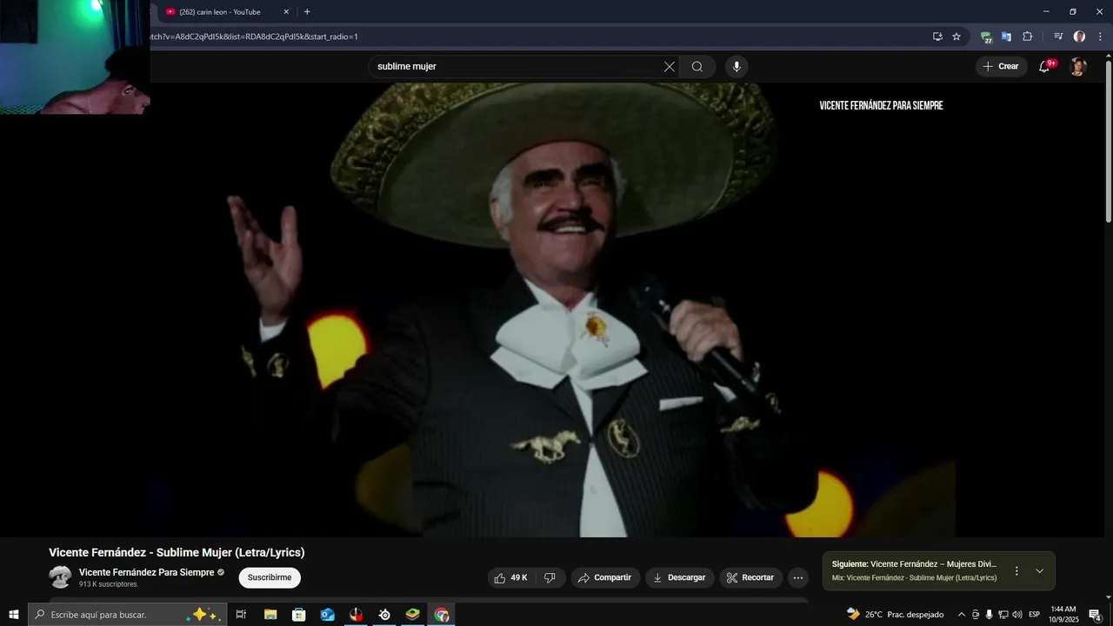Bookmark this page with the star
This screenshot has width=1113, height=626.
956,37
